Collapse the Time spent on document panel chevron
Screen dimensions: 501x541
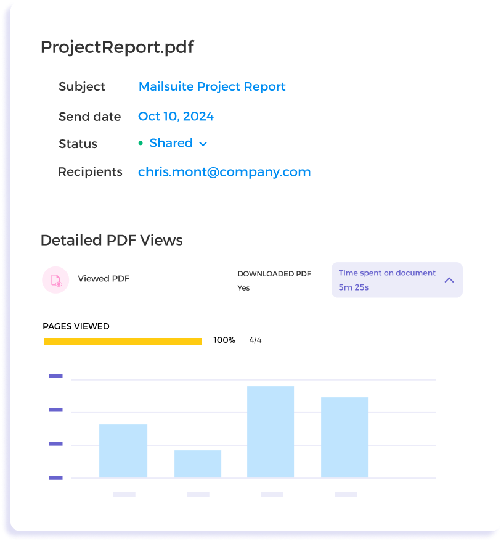(449, 280)
